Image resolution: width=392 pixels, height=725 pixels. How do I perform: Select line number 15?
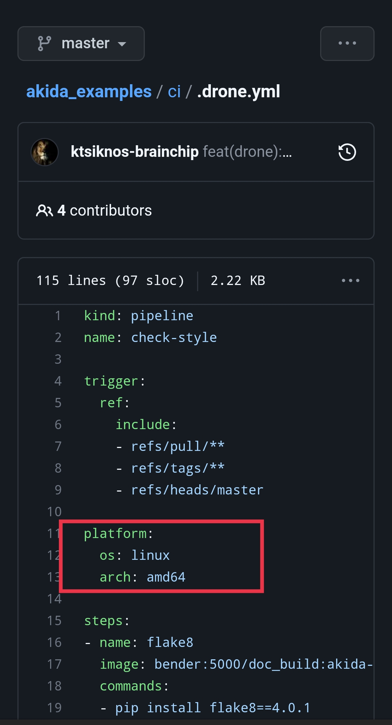point(54,621)
